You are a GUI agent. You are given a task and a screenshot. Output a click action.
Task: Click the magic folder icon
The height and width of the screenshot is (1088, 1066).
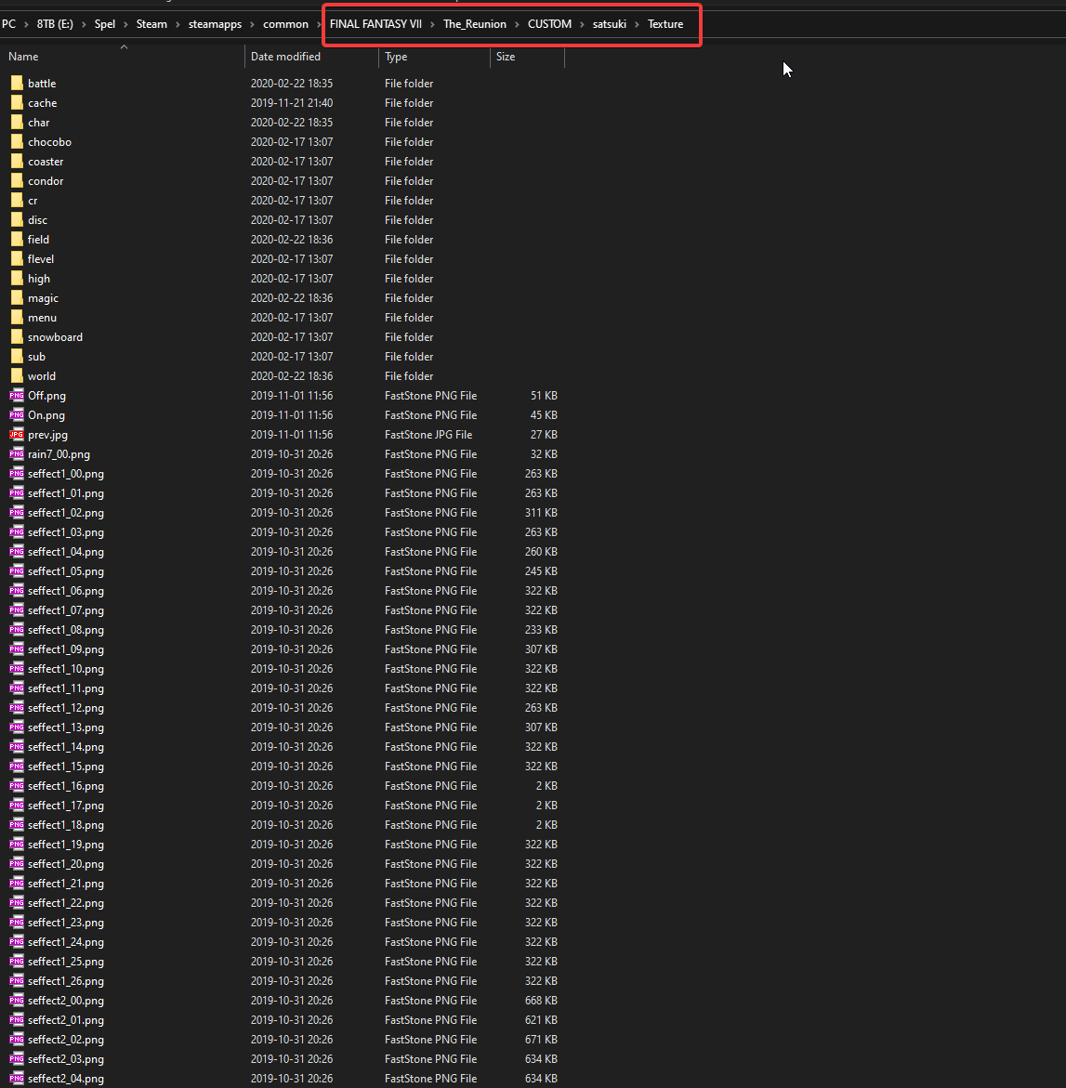pos(17,297)
